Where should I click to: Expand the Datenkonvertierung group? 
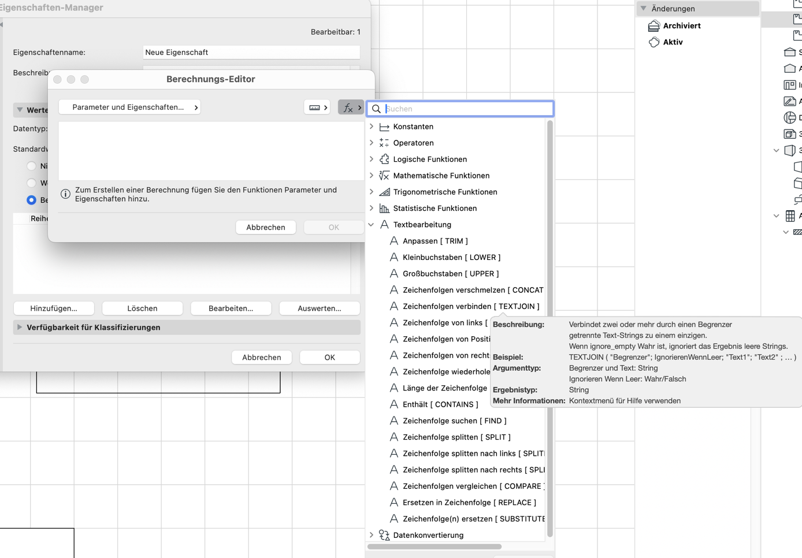372,535
